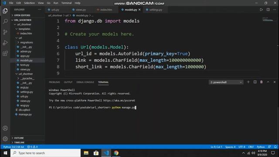279x157 pixels.
Task: Switch to the Debug Console tab
Action: coord(85,82)
